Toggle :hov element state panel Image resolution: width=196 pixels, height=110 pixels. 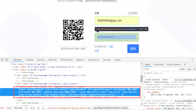(x=182, y=69)
